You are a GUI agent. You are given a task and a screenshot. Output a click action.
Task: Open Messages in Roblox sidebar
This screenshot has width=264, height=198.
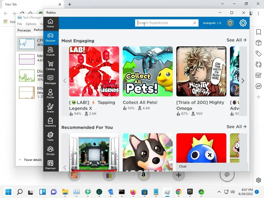click(x=50, y=80)
